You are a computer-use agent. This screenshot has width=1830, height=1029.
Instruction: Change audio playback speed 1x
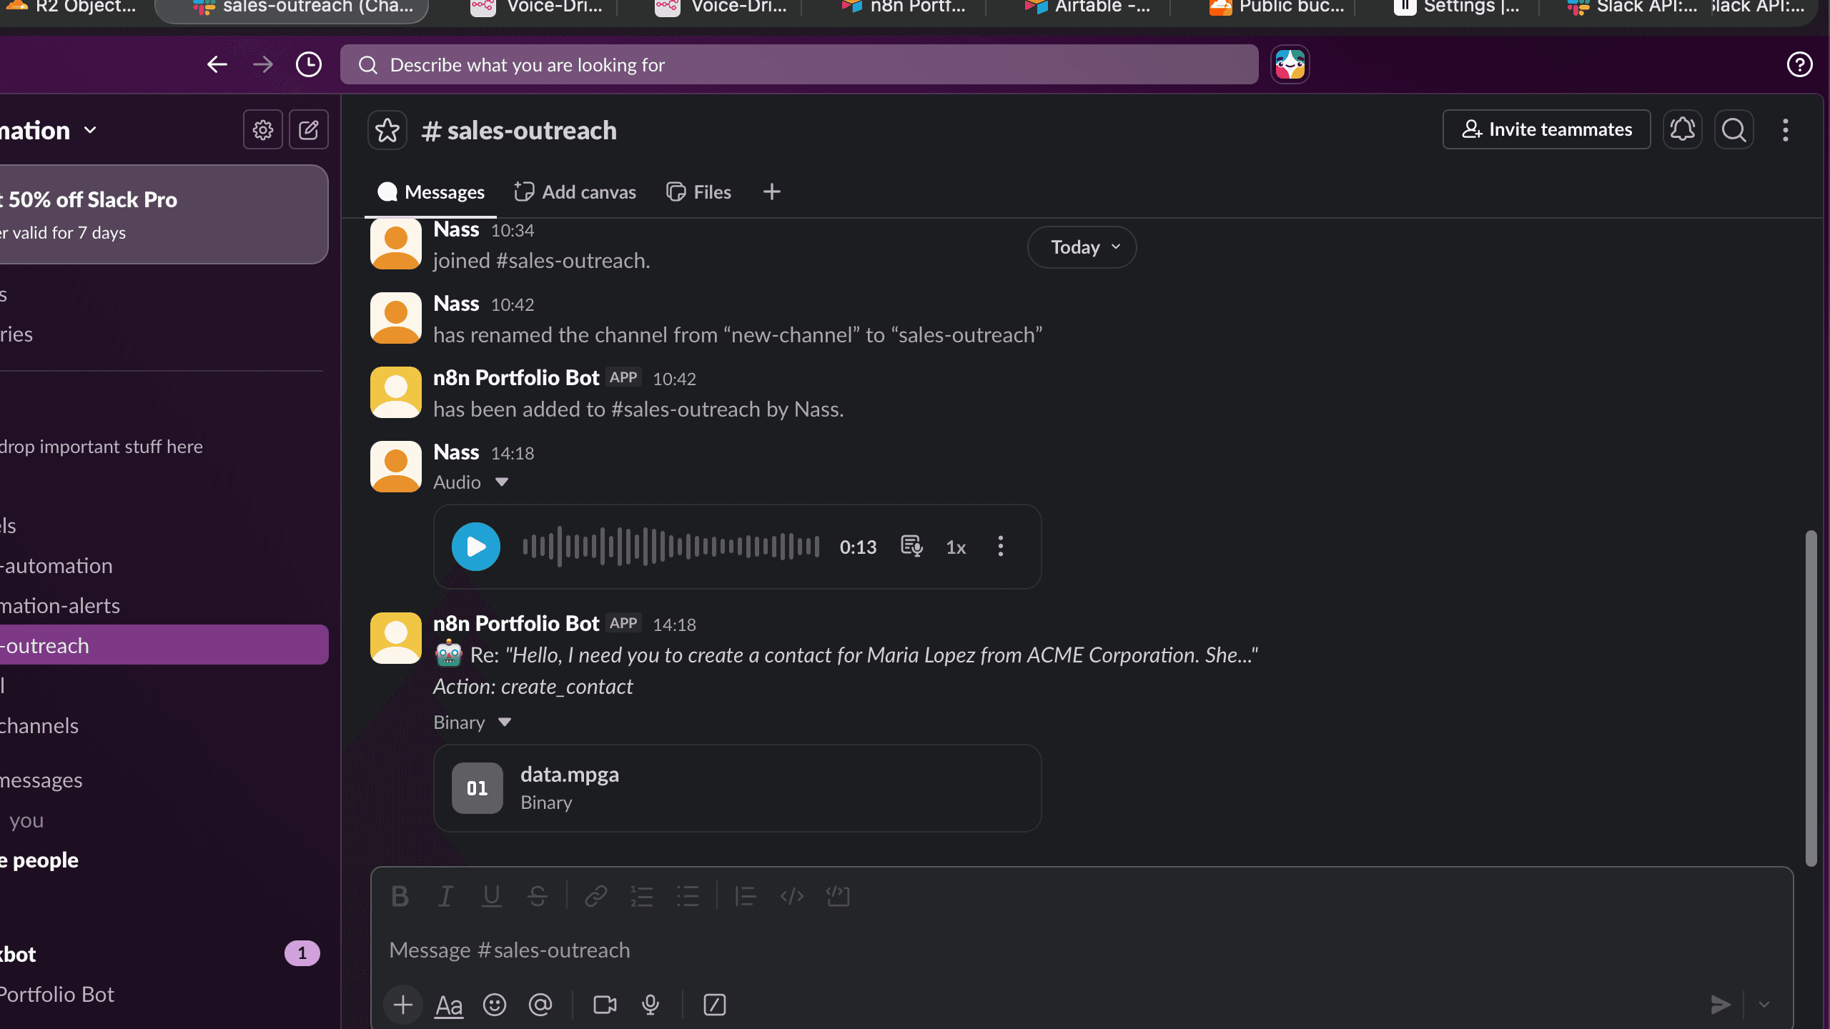[956, 547]
